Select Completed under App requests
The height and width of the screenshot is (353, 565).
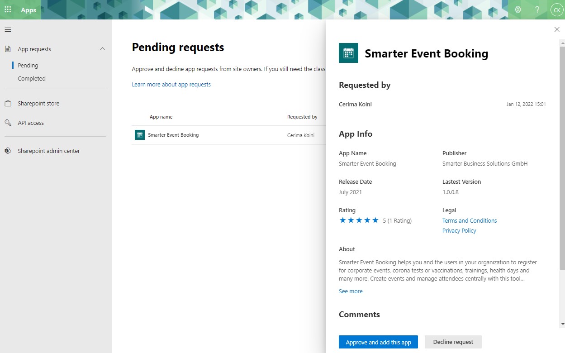32,78
